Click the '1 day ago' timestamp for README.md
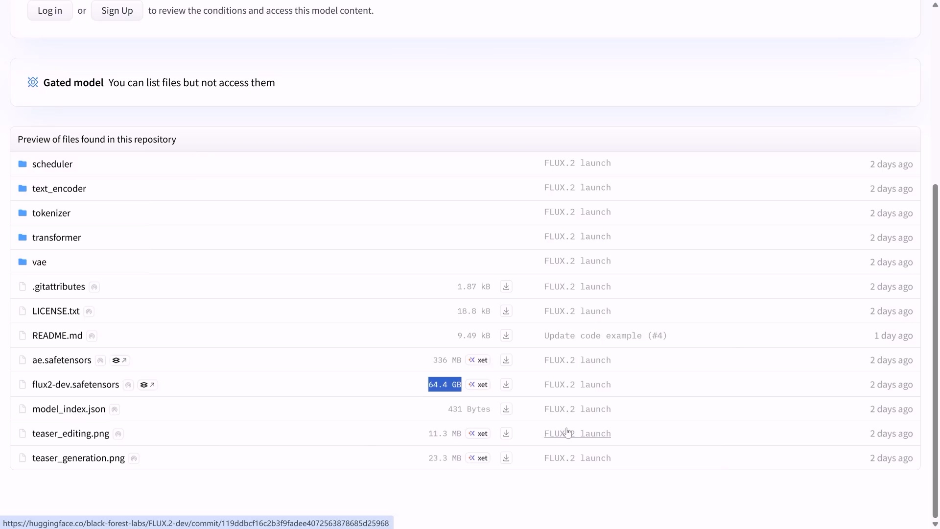The height and width of the screenshot is (529, 940). [x=893, y=336]
